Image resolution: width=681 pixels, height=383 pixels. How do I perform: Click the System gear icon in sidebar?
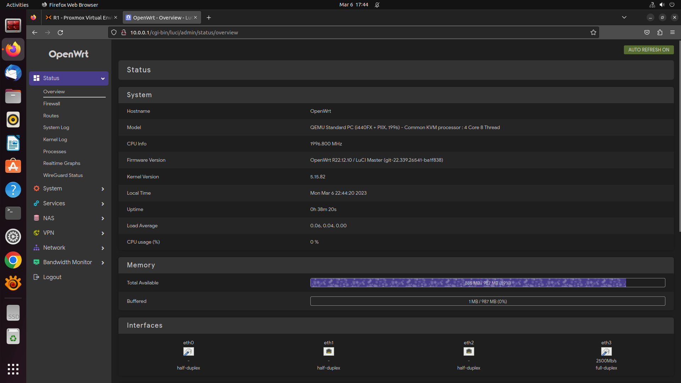coord(37,188)
